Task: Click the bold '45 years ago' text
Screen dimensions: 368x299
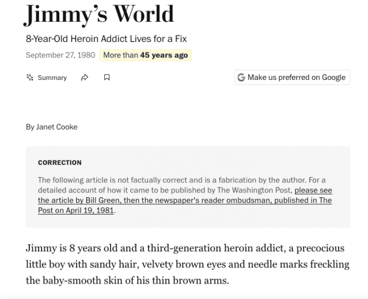Action: 165,55
